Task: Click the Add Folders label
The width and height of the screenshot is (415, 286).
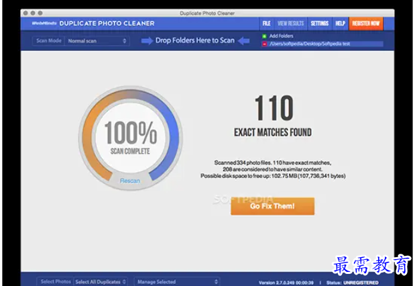Action: point(282,36)
